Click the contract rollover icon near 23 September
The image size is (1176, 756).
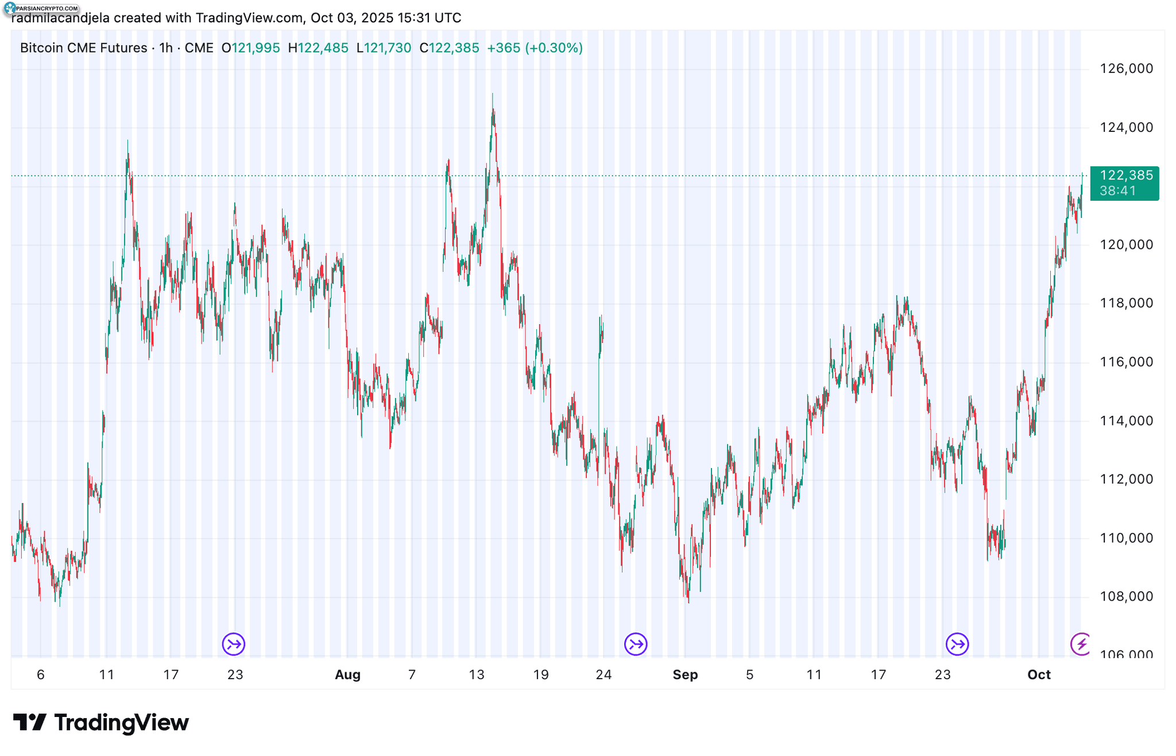[957, 644]
